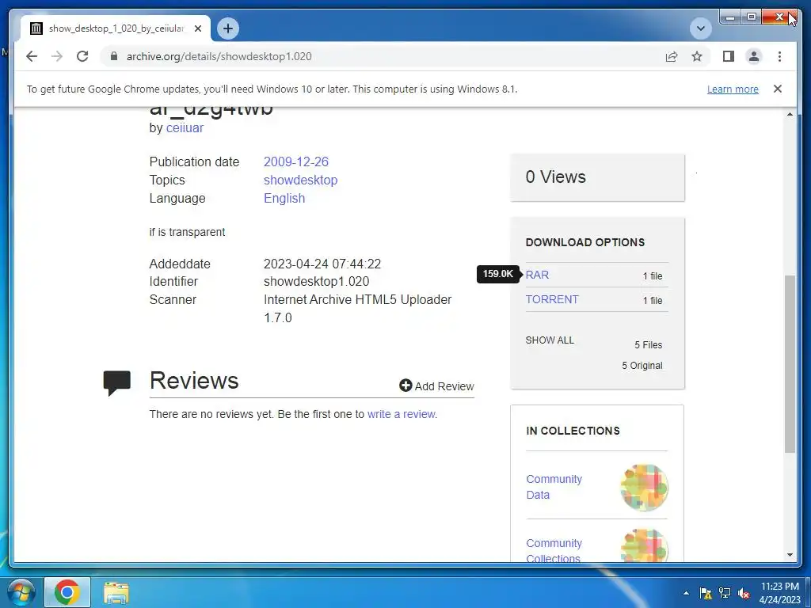The image size is (811, 608).
Task: Dismiss the Chrome update notification bar
Action: (x=778, y=89)
